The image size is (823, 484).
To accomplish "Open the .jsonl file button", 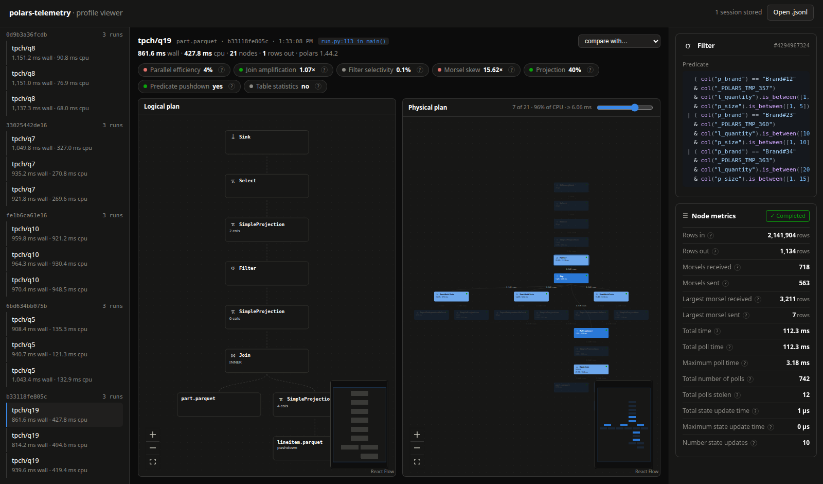I will [790, 12].
